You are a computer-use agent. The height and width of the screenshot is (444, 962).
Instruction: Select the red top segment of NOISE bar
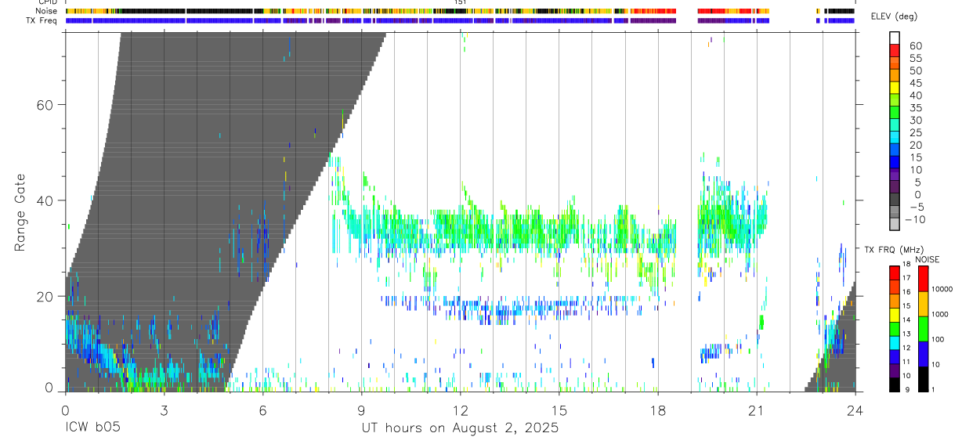tap(923, 279)
